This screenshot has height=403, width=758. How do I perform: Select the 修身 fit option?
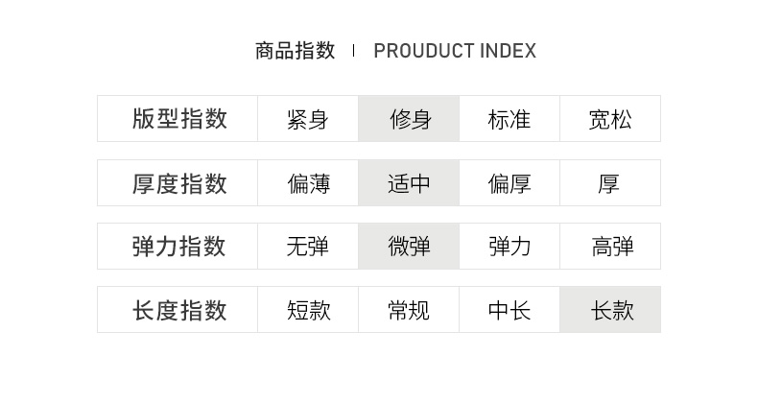tap(409, 120)
